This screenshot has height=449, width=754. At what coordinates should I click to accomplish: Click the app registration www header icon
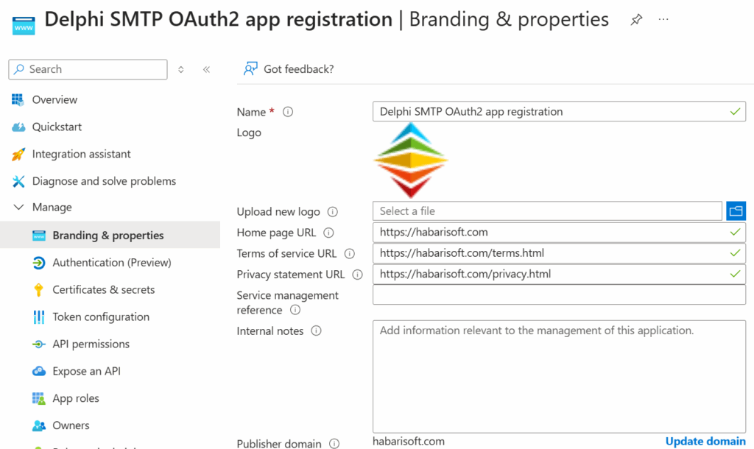coord(24,26)
